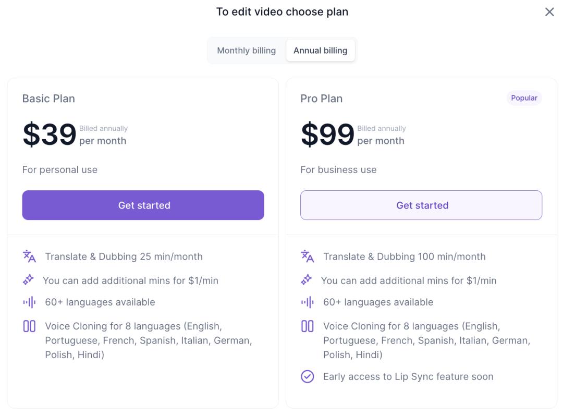Viewport: 563px width, 416px height.
Task: Click the voice cloning icon in Pro Plan
Action: click(x=308, y=326)
